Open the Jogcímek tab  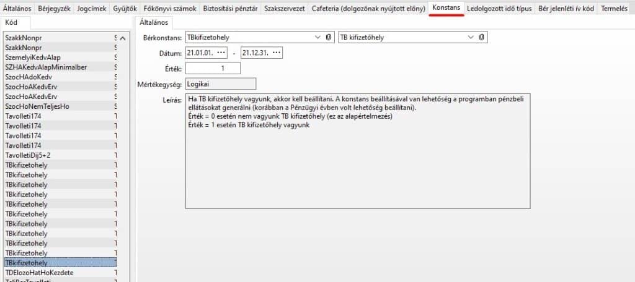[92, 8]
